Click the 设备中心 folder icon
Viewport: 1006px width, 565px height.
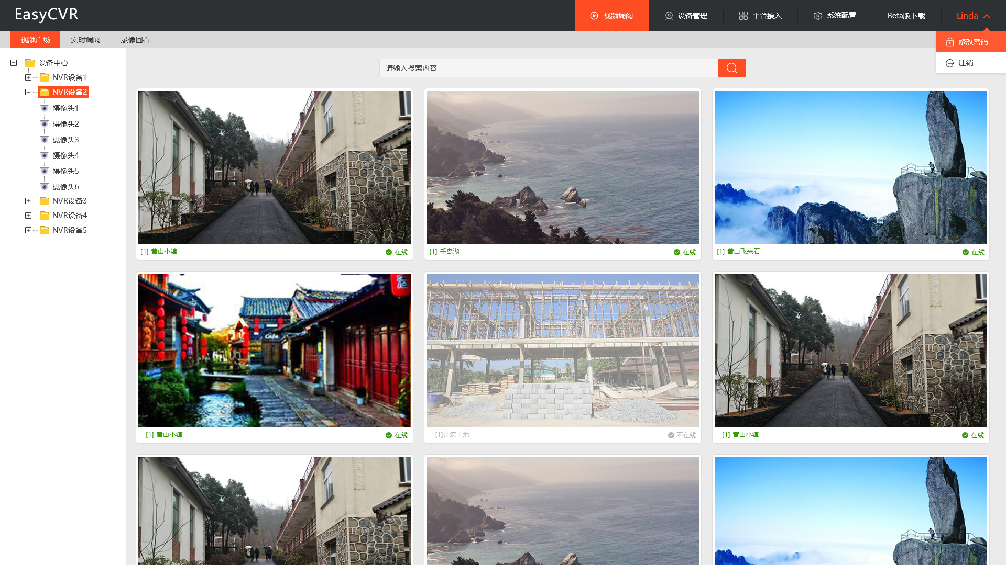point(29,62)
